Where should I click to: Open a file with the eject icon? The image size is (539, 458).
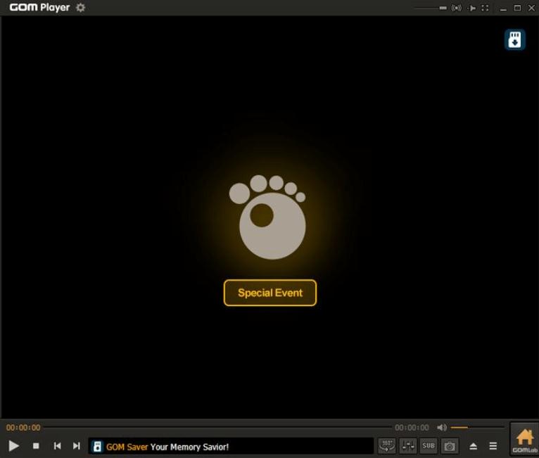[474, 446]
